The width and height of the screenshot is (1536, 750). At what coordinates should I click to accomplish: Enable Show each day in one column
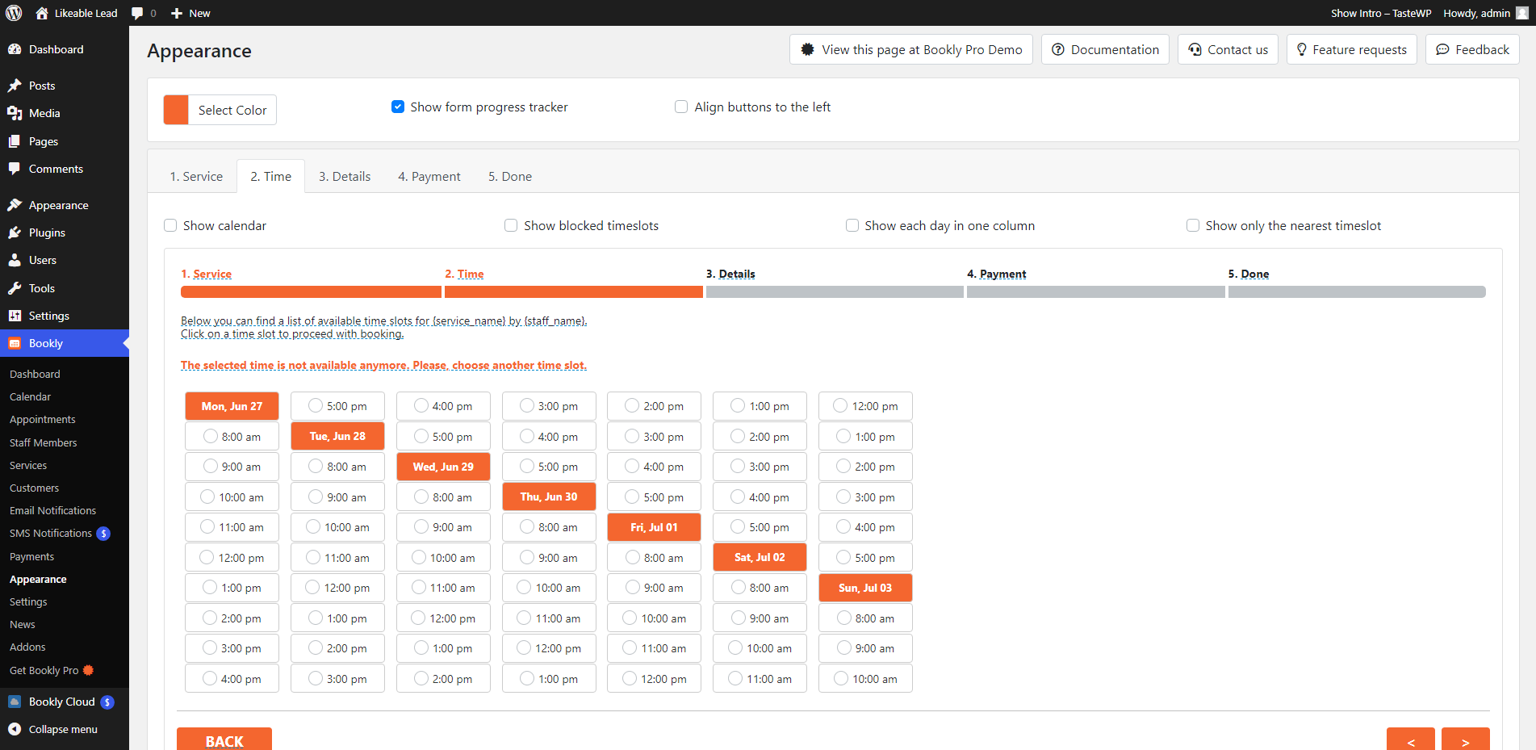(x=852, y=225)
